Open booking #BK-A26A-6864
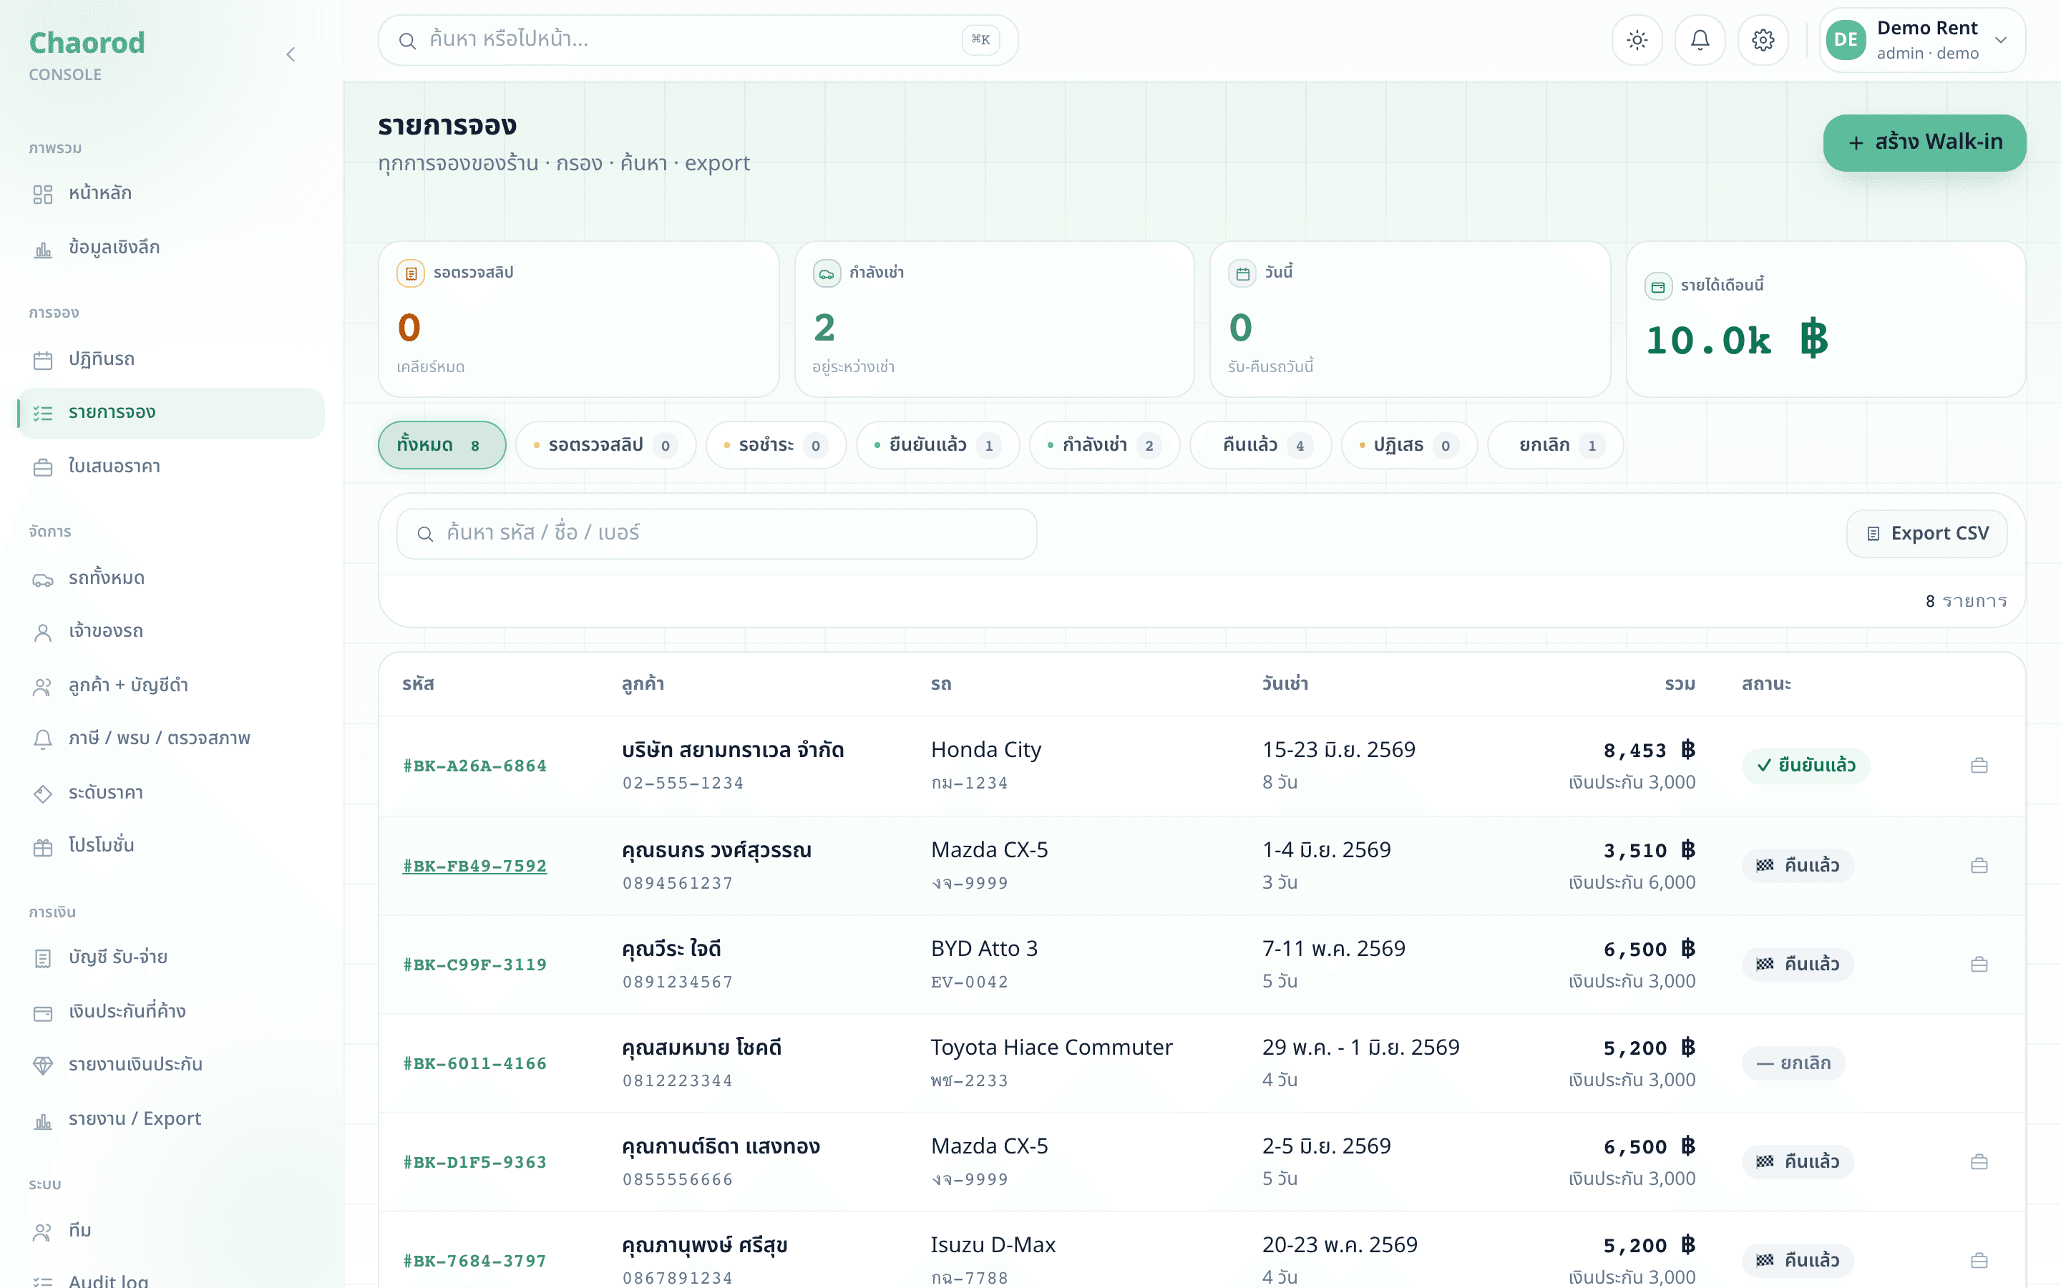This screenshot has height=1288, width=2061. (x=474, y=766)
